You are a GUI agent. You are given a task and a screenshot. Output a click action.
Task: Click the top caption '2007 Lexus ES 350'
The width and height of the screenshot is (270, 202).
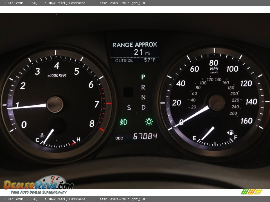point(21,3)
